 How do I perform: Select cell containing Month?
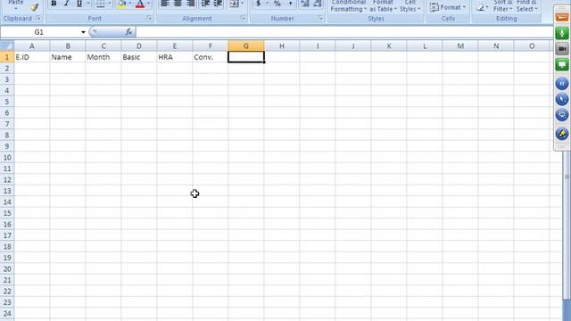(103, 57)
